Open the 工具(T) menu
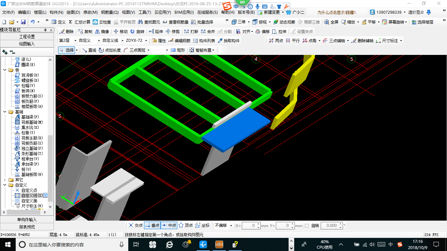The width and height of the screenshot is (447, 251). 145,12
